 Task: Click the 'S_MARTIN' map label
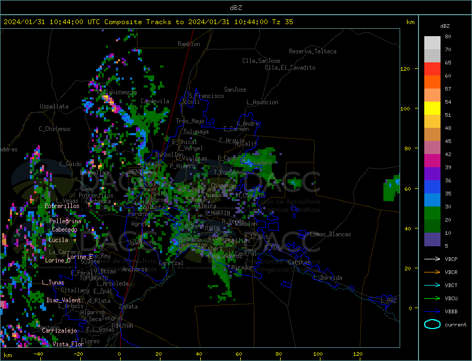217,213
